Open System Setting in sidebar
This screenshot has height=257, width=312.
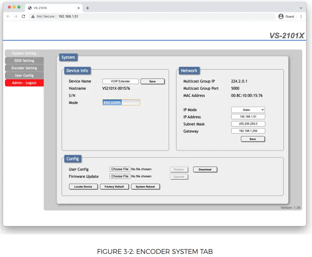coord(24,53)
